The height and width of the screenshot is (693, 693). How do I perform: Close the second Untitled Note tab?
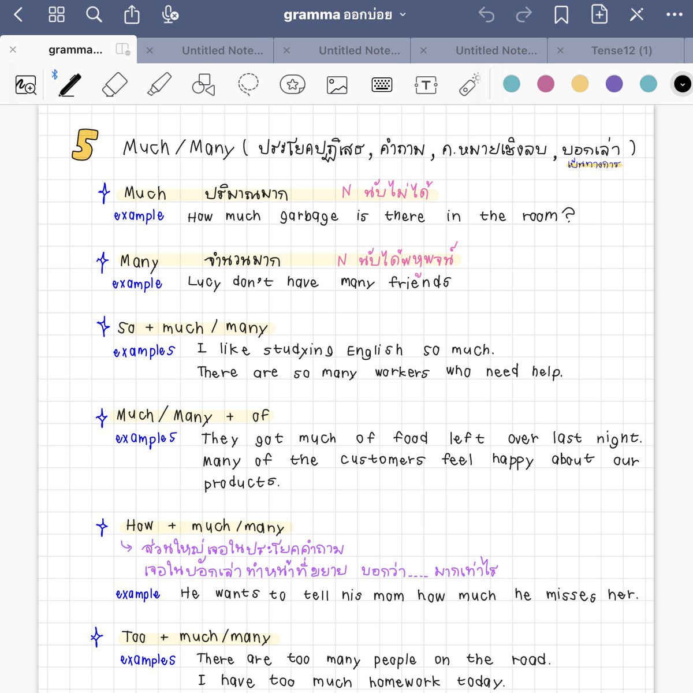tap(286, 50)
